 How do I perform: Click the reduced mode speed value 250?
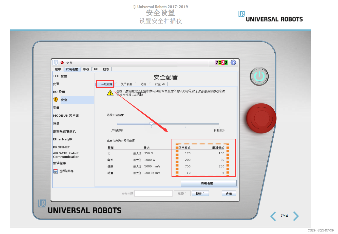[221, 166]
